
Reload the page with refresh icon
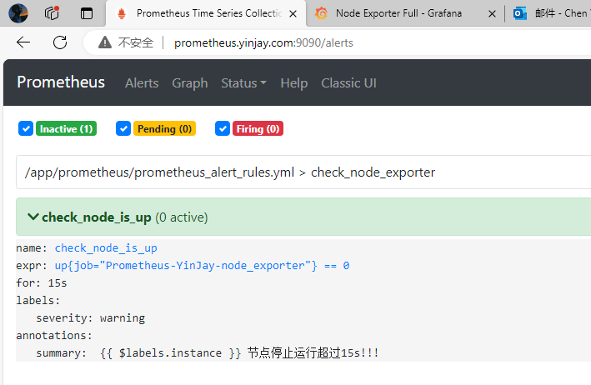click(x=60, y=42)
